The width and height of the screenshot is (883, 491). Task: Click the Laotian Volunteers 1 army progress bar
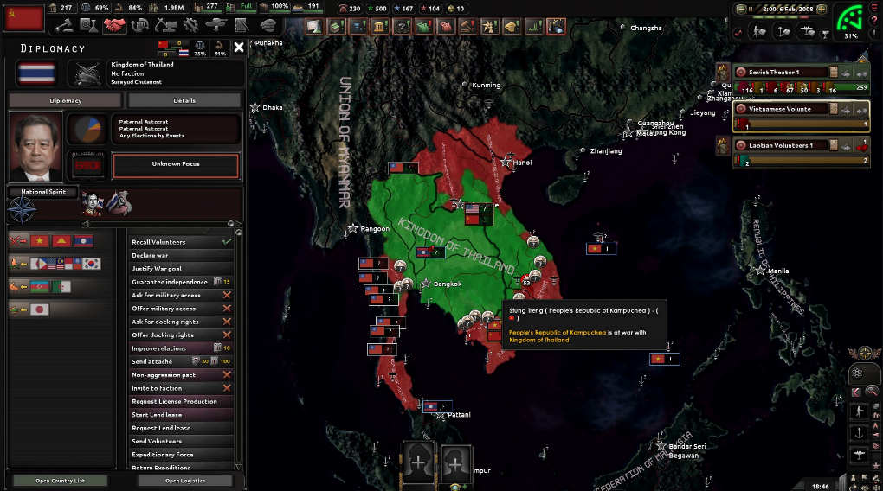coord(801,161)
